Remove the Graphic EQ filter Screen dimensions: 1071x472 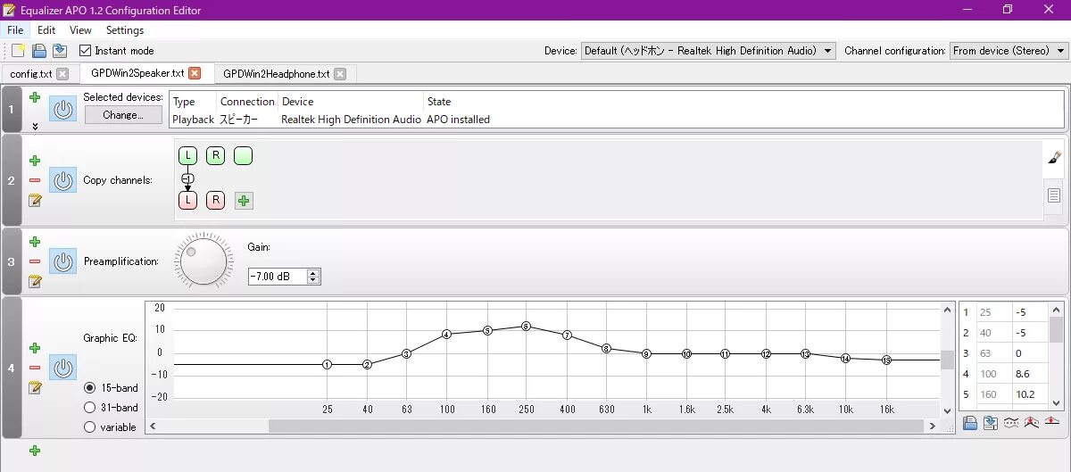35,368
